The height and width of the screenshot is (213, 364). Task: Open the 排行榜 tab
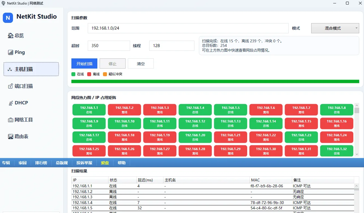(41, 163)
